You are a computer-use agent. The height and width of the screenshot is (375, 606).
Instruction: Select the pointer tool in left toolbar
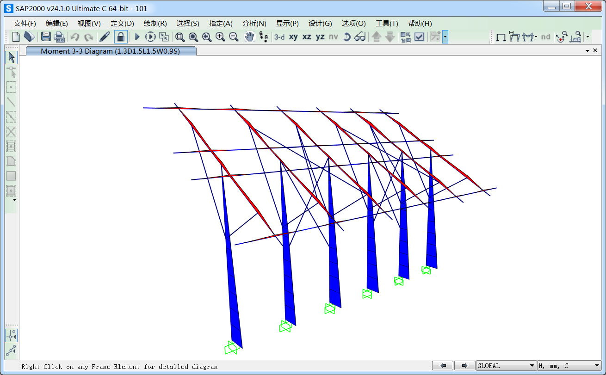click(12, 57)
